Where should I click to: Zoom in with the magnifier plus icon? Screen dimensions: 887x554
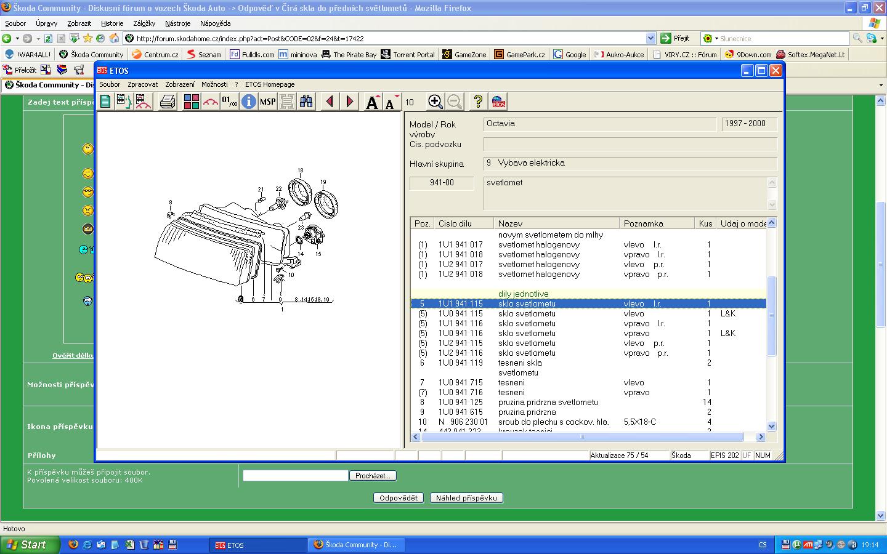pos(435,102)
